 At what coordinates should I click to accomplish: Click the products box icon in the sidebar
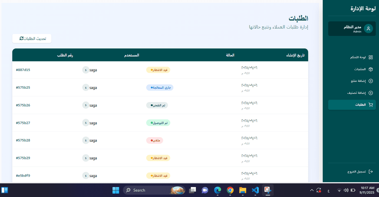click(371, 69)
